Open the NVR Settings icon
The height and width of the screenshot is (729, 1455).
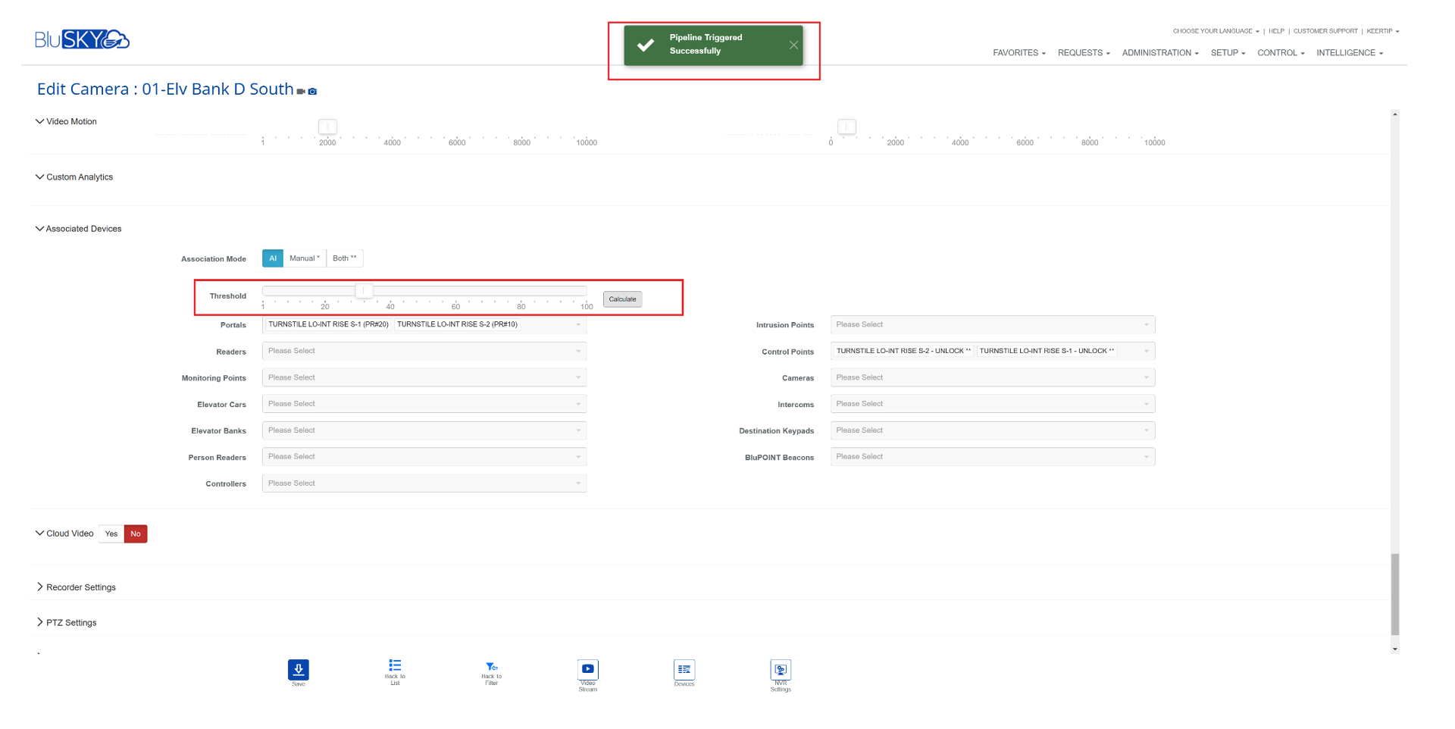[x=781, y=670]
